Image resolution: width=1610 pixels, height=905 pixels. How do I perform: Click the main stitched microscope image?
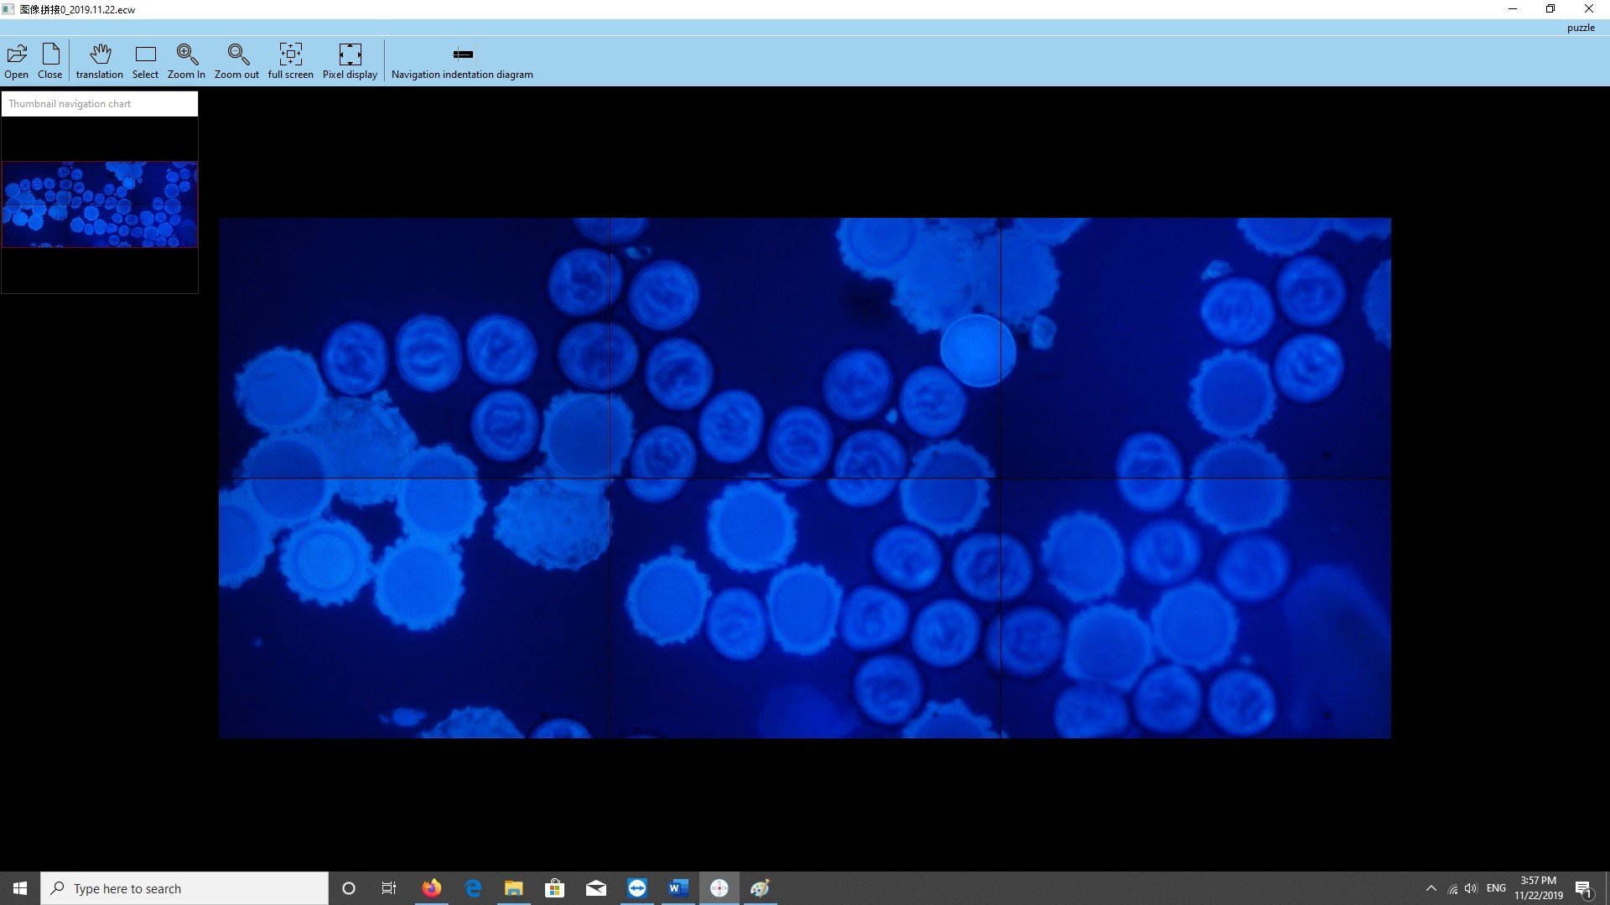tap(804, 478)
